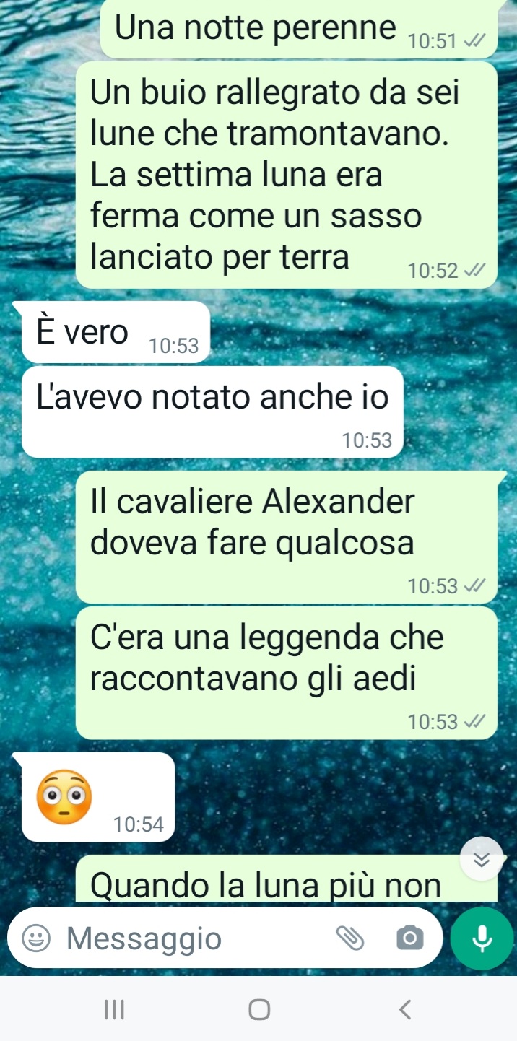Image resolution: width=517 pixels, height=1041 pixels.
Task: Tap the paperclip attachment icon
Action: [x=350, y=938]
